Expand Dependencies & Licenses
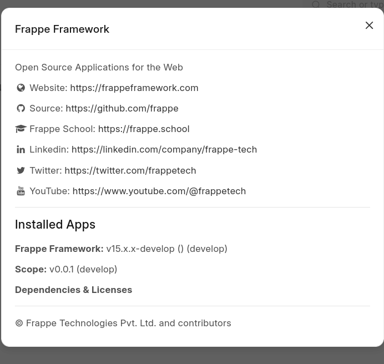 pyautogui.click(x=73, y=290)
